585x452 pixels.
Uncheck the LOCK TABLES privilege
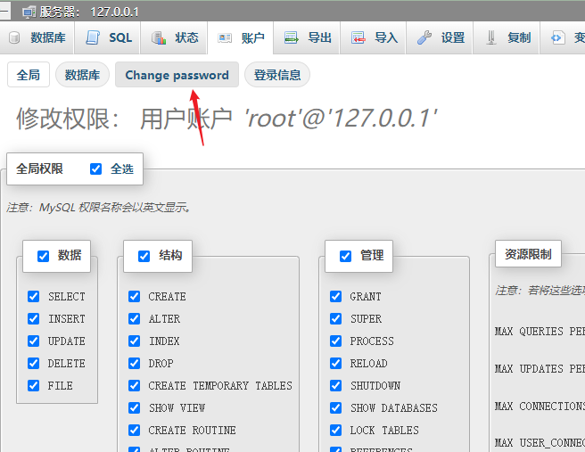336,430
